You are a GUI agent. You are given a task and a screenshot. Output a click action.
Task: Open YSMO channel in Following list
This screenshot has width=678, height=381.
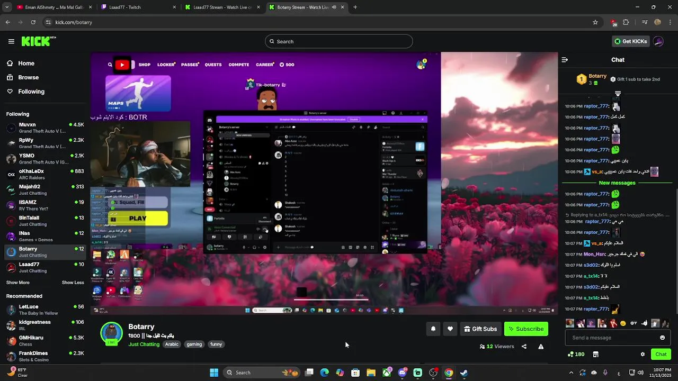[x=45, y=159]
